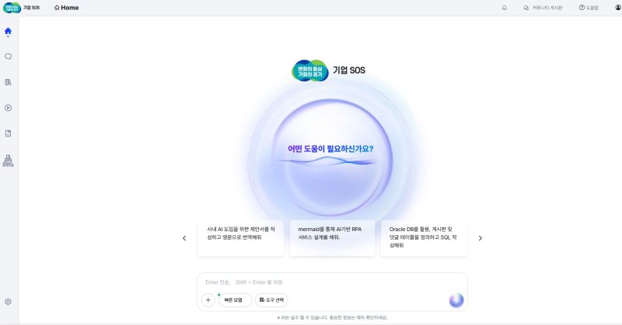Open the notifications bell
This screenshot has width=622, height=325.
point(505,8)
